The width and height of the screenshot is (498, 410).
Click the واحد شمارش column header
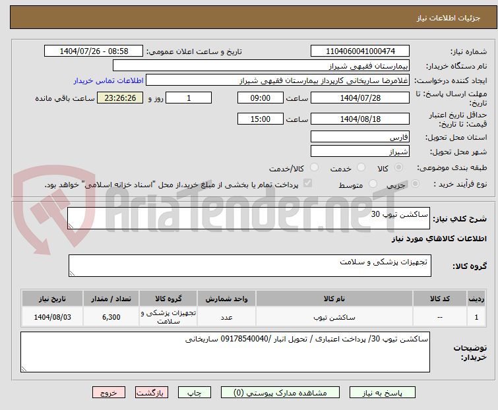(226, 299)
